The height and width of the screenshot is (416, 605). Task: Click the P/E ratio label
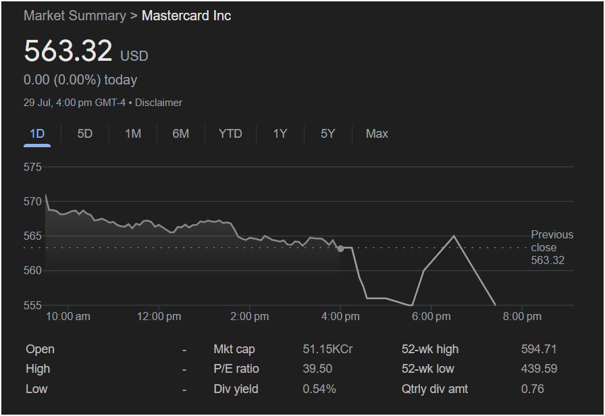tap(236, 369)
